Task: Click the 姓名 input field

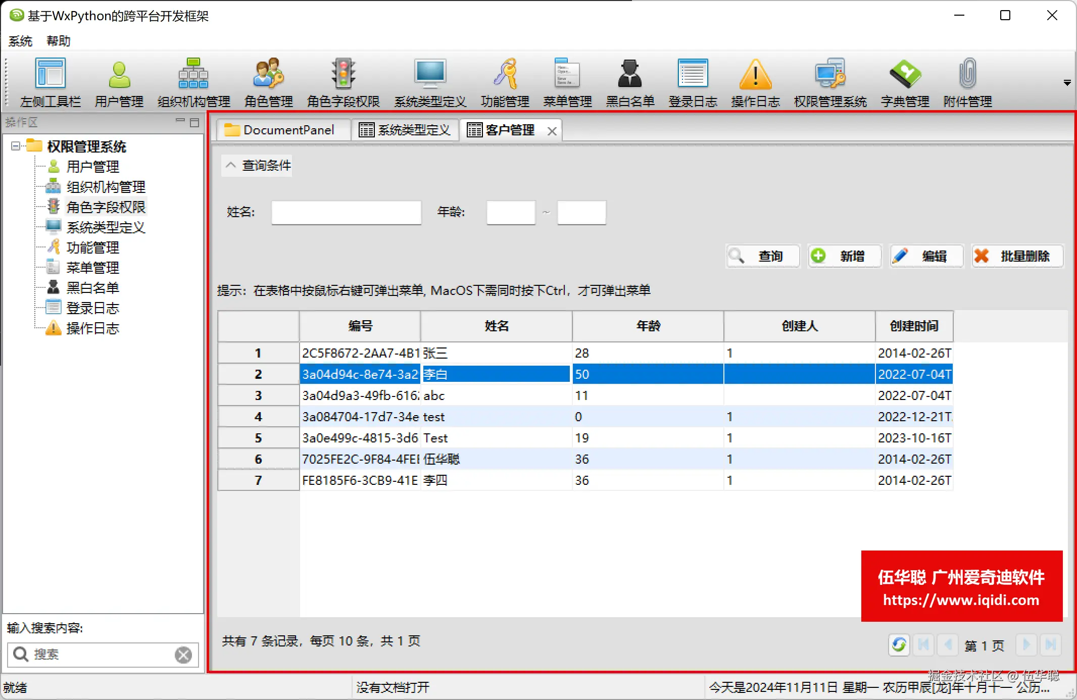Action: click(x=346, y=213)
